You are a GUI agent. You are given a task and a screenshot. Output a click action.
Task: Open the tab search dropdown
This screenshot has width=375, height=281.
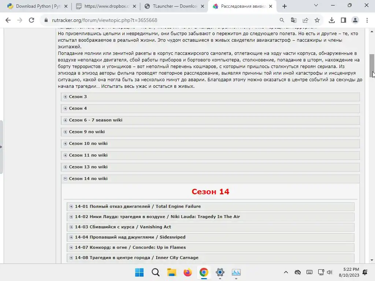(x=316, y=5)
